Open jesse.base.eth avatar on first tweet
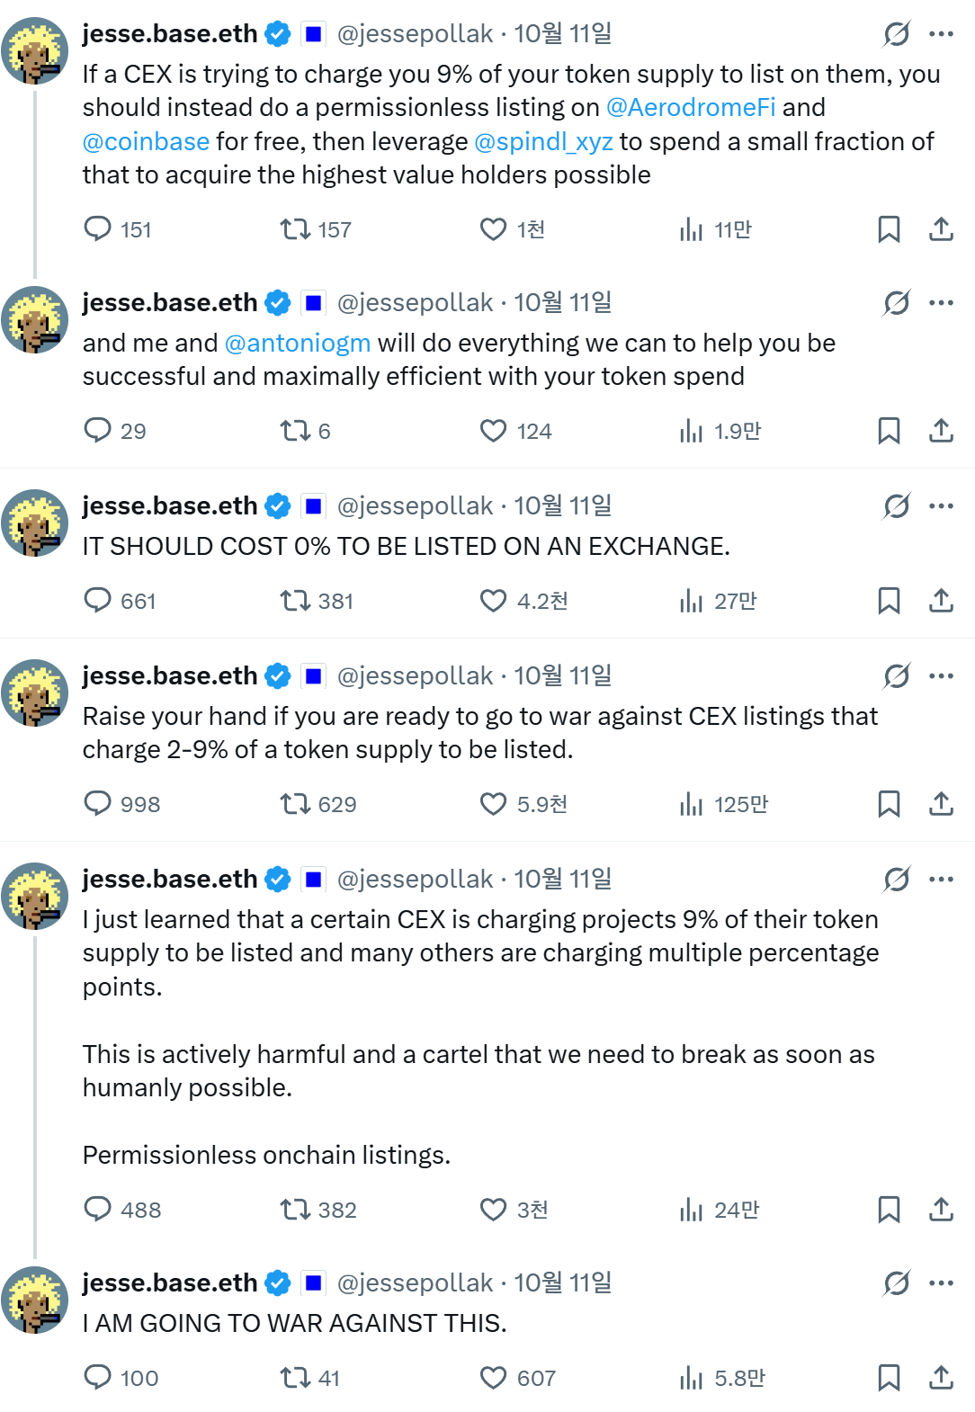Screen dimensions: 975x1412 click(x=34, y=50)
